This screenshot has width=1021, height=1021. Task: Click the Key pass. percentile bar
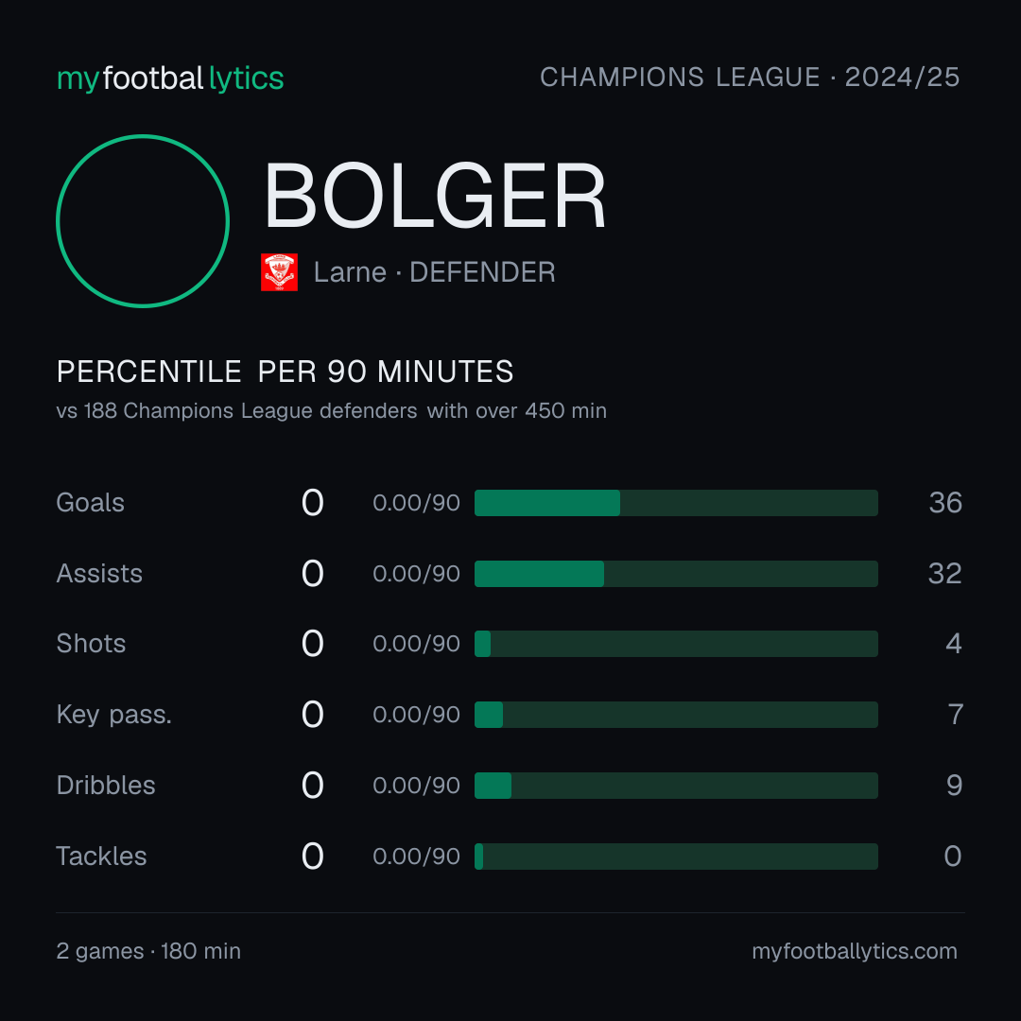pyautogui.click(x=676, y=715)
